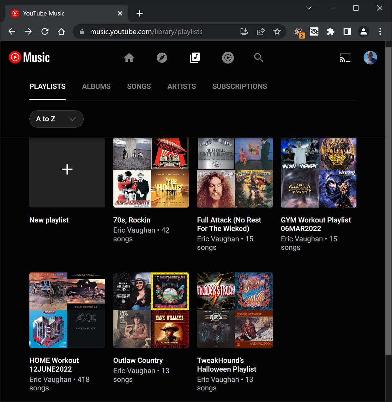Screen dimensions: 392x402
Task: Click the New playlist plus tile
Action: coord(67,172)
